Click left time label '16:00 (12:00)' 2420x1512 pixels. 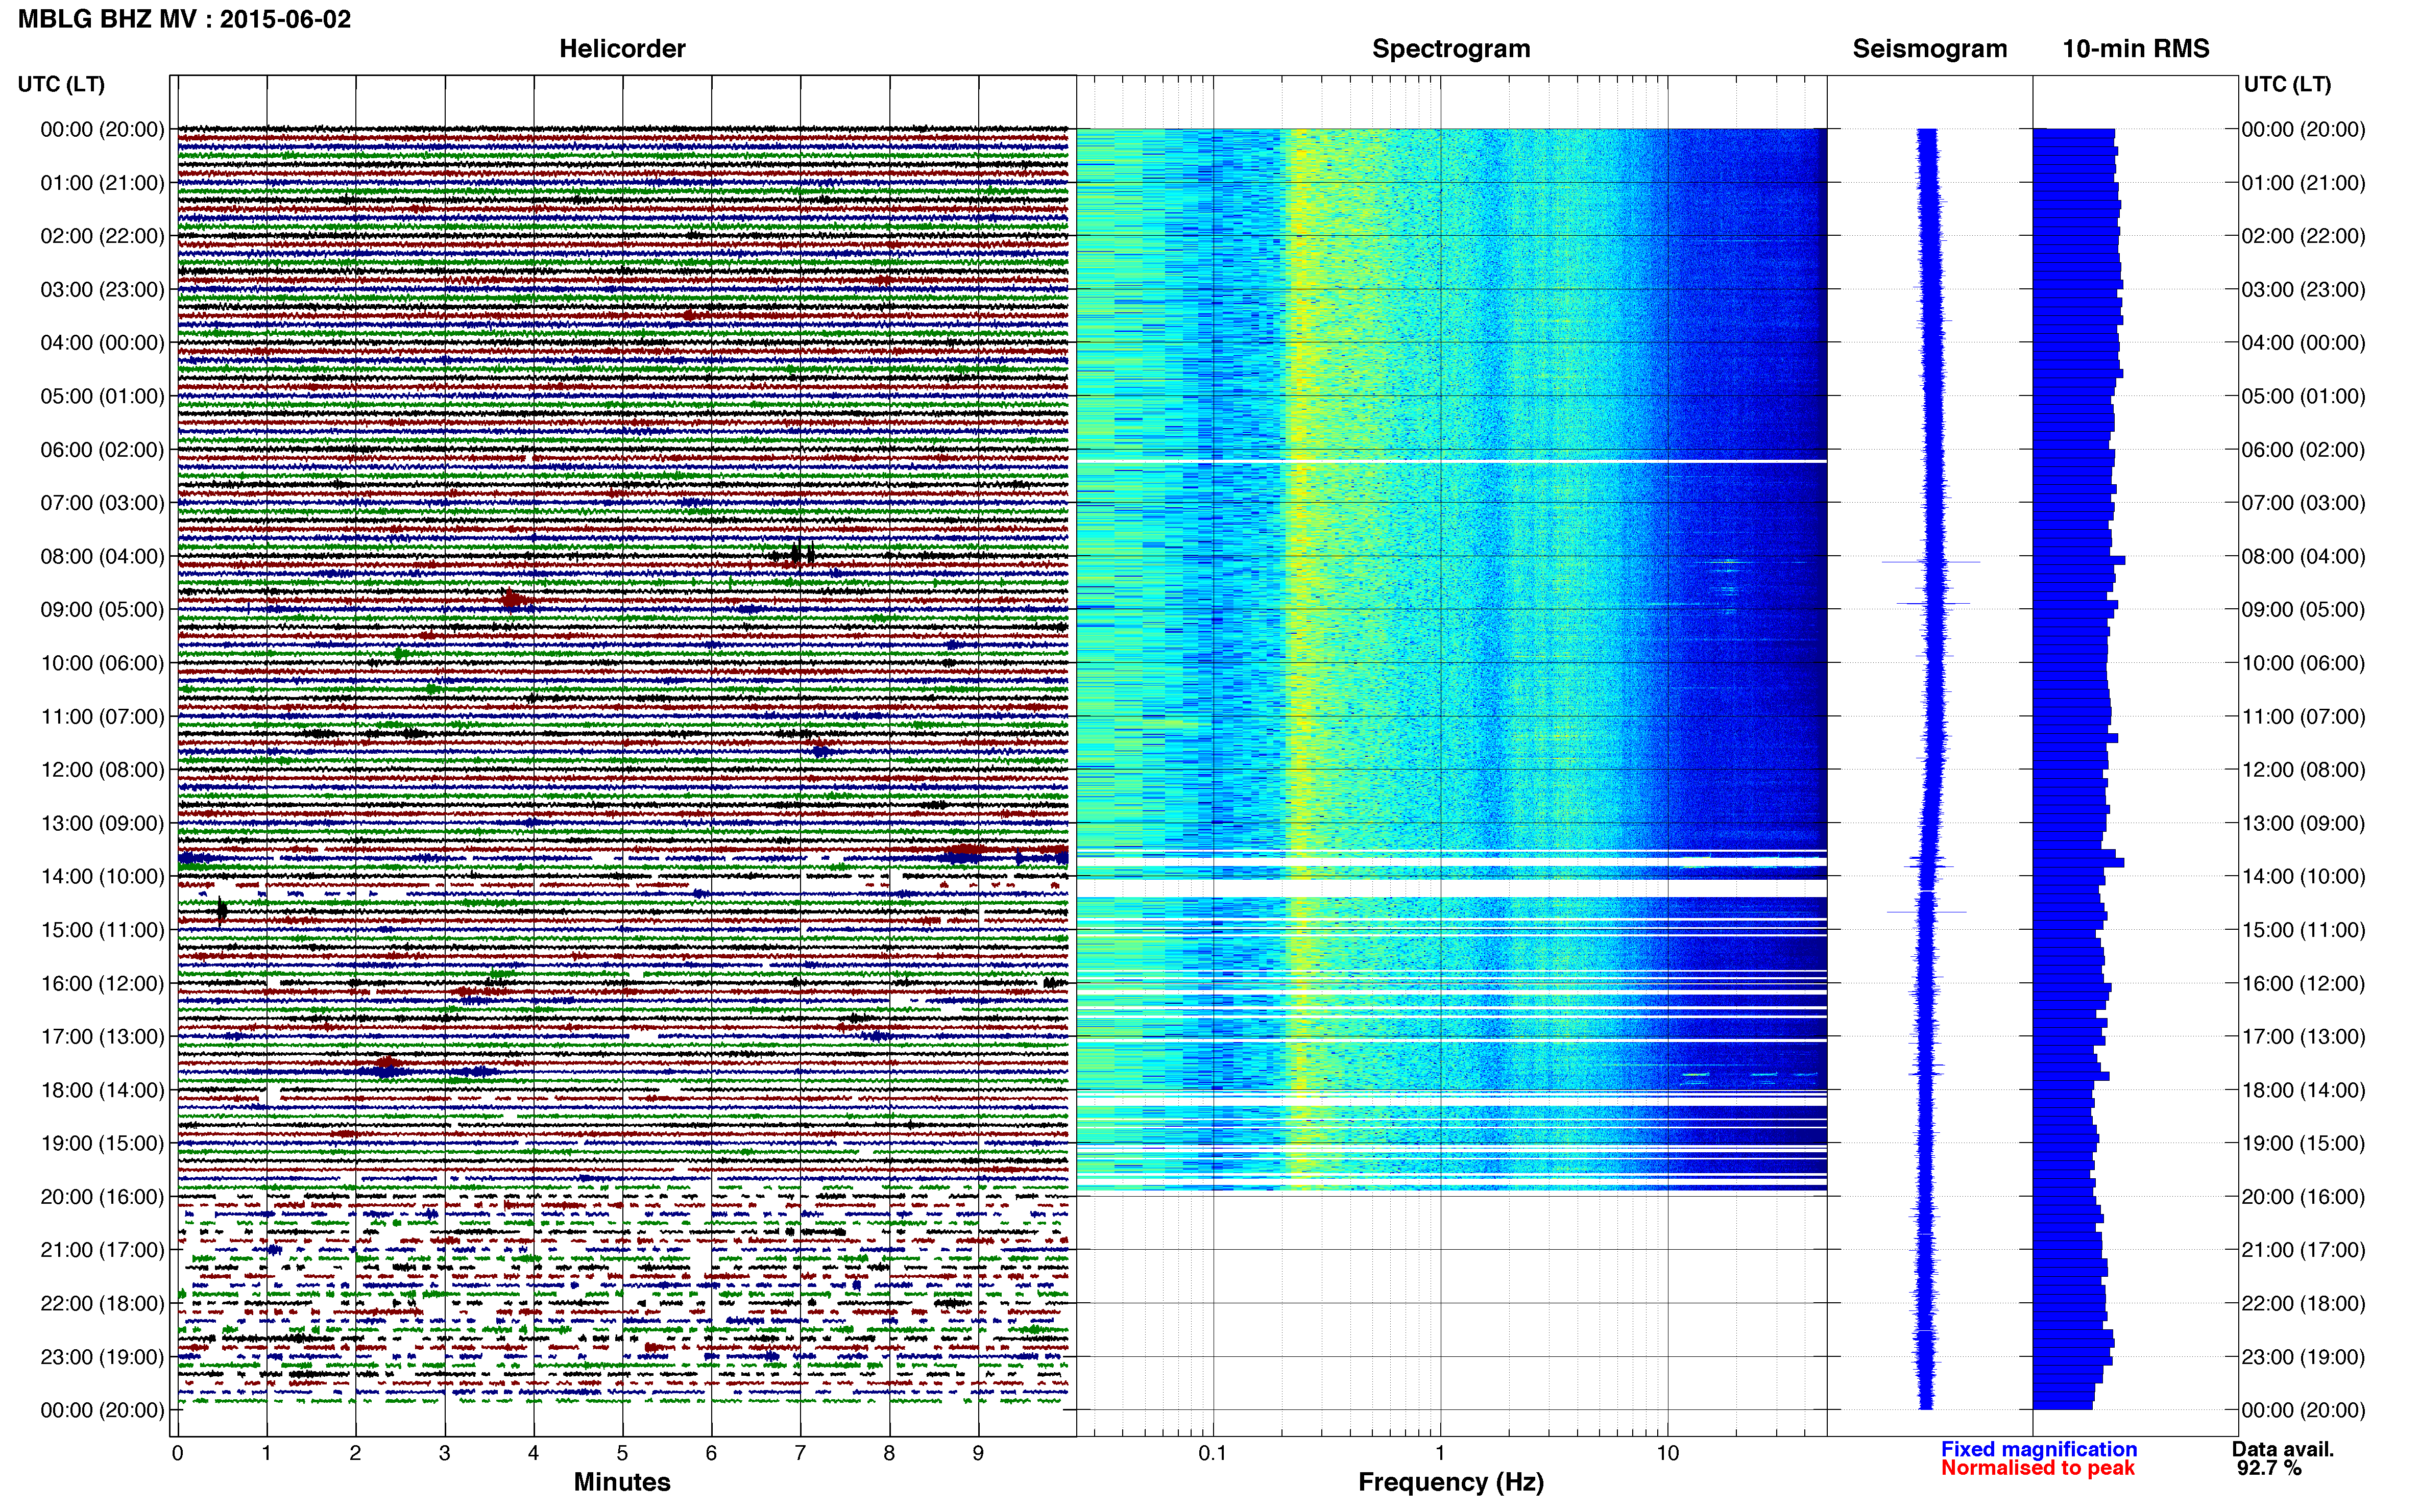(x=102, y=983)
